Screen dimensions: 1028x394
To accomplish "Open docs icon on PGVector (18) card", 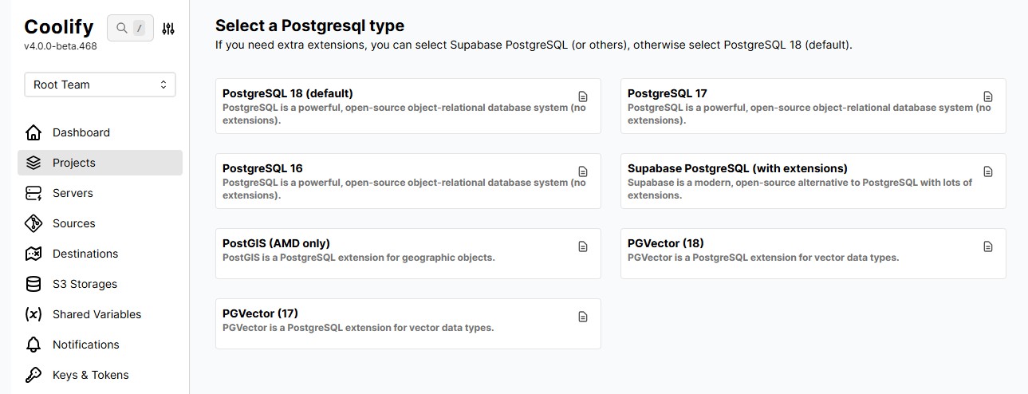I will 988,246.
